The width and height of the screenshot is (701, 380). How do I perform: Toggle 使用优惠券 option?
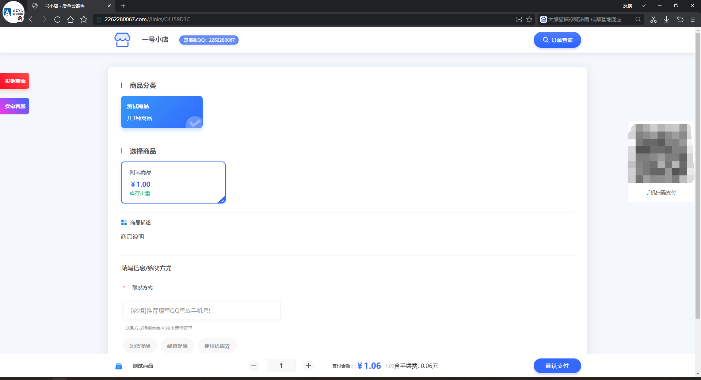pyautogui.click(x=217, y=346)
